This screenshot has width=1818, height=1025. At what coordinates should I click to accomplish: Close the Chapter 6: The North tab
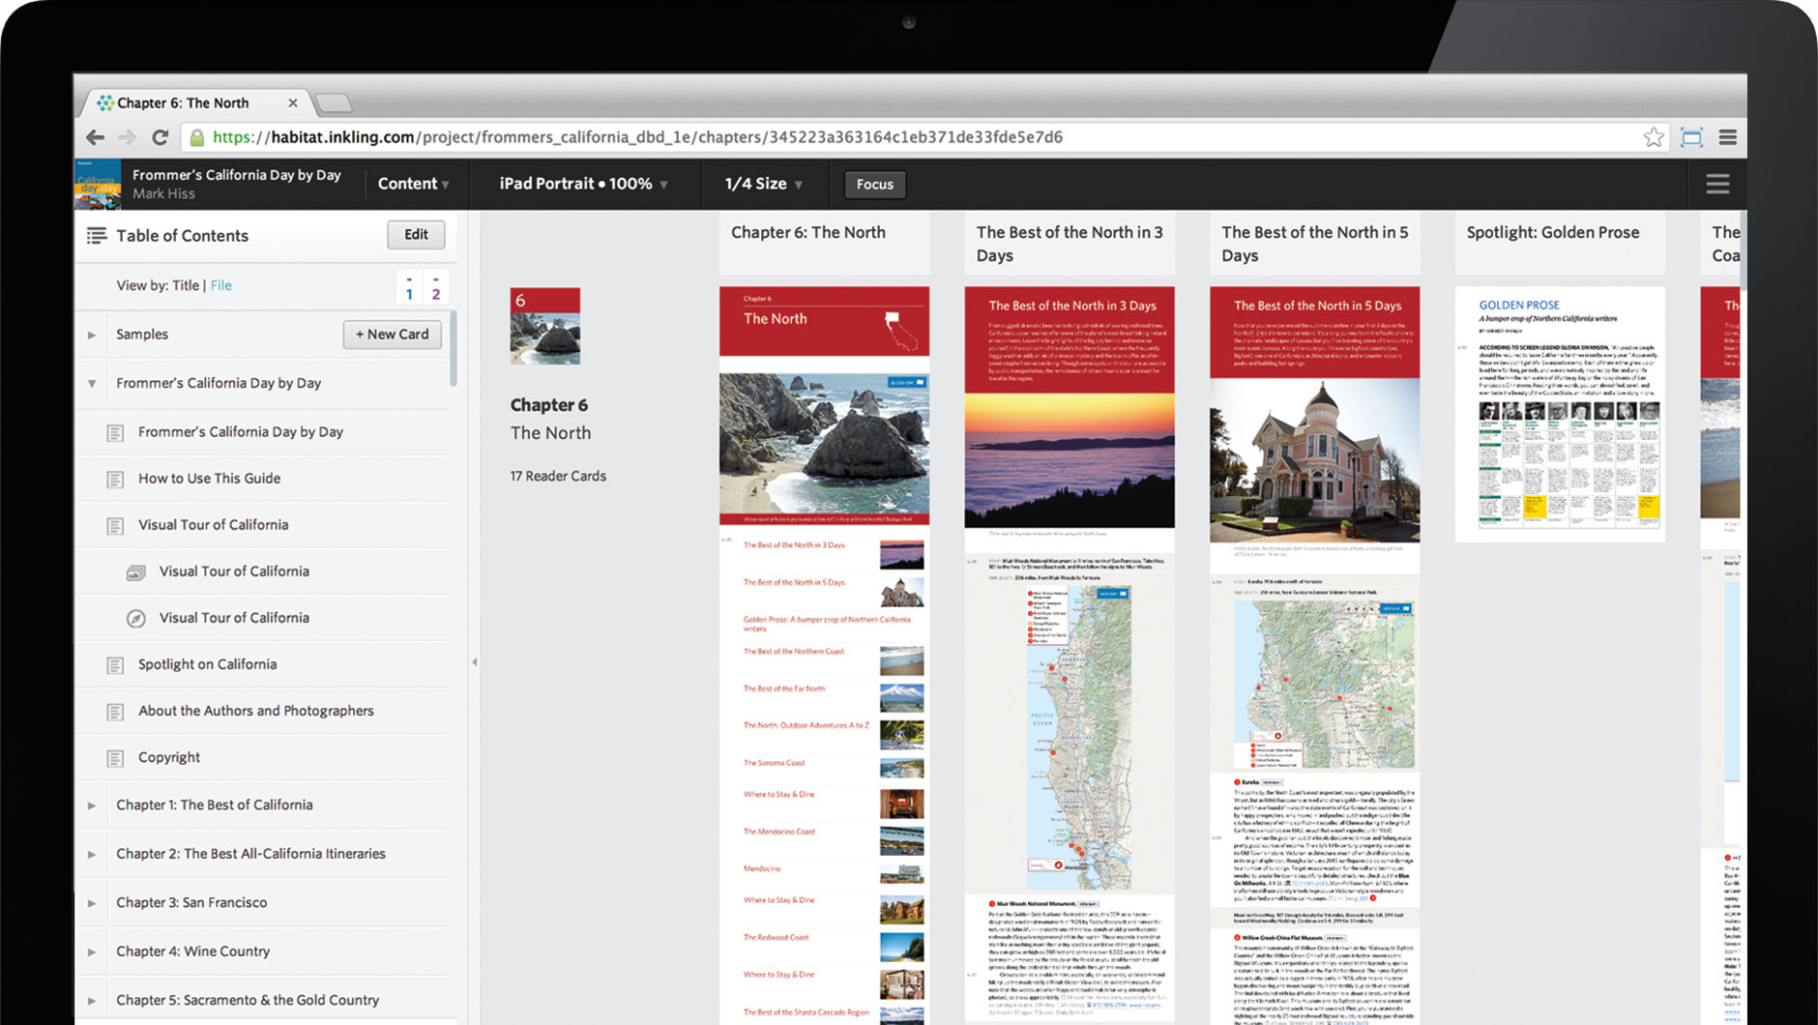click(293, 102)
